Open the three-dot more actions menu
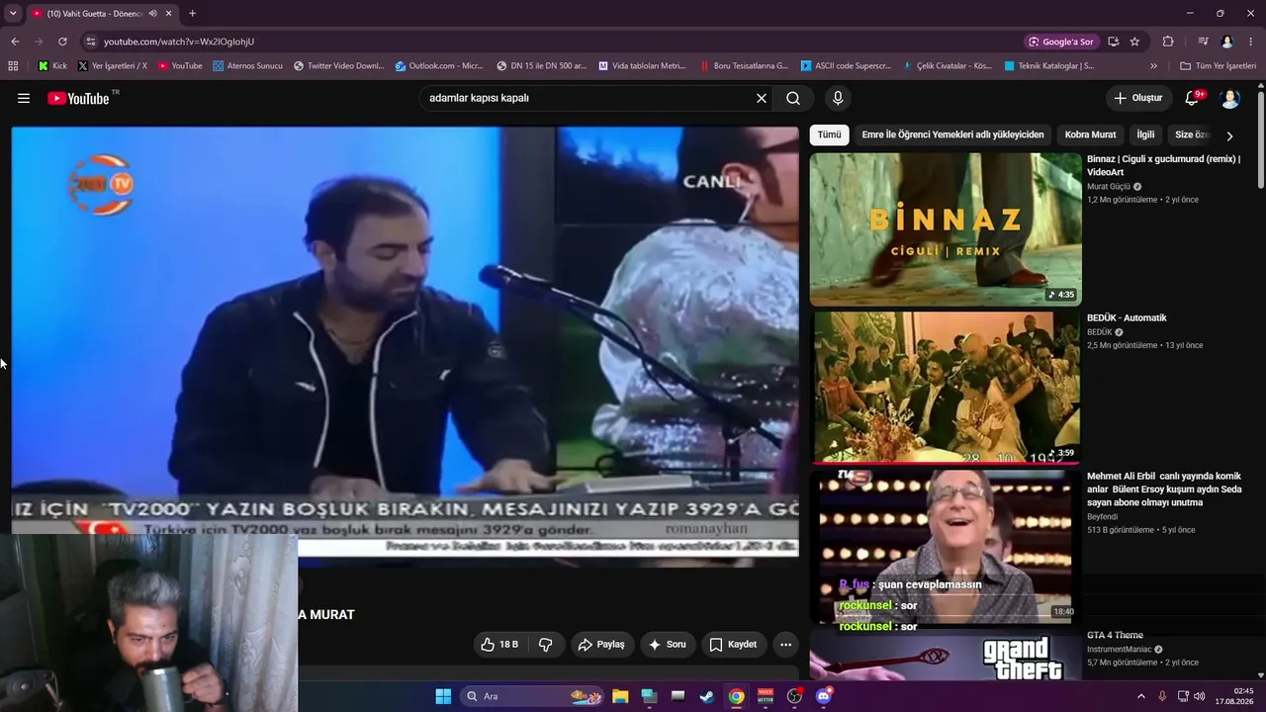The height and width of the screenshot is (712, 1266). click(x=785, y=645)
